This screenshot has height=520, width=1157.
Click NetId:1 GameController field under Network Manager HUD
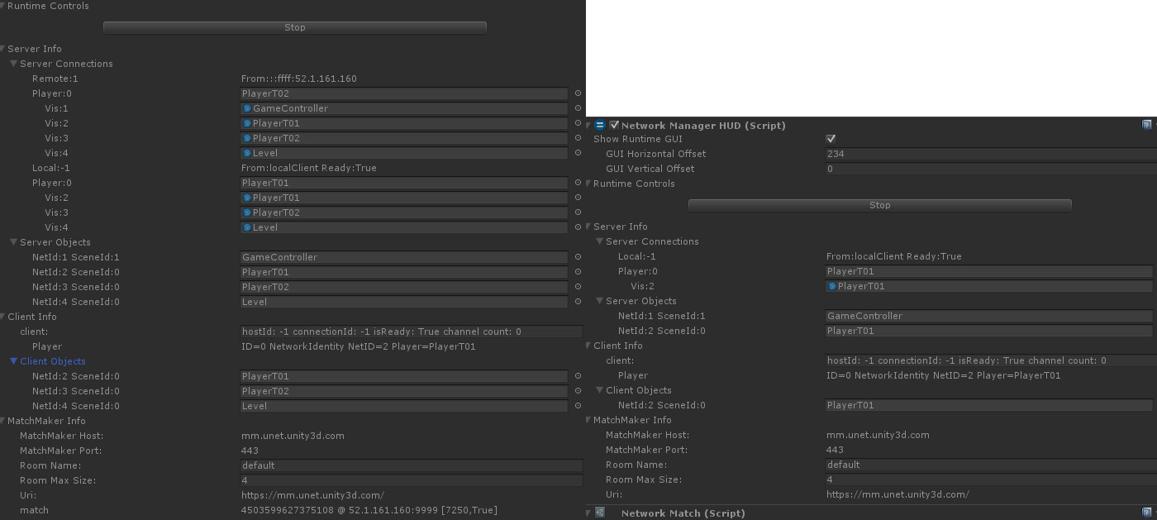click(989, 316)
